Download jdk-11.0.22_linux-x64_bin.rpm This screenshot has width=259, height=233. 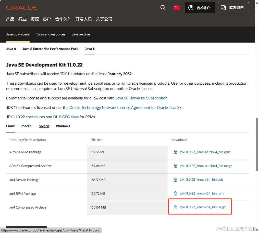click(x=202, y=193)
